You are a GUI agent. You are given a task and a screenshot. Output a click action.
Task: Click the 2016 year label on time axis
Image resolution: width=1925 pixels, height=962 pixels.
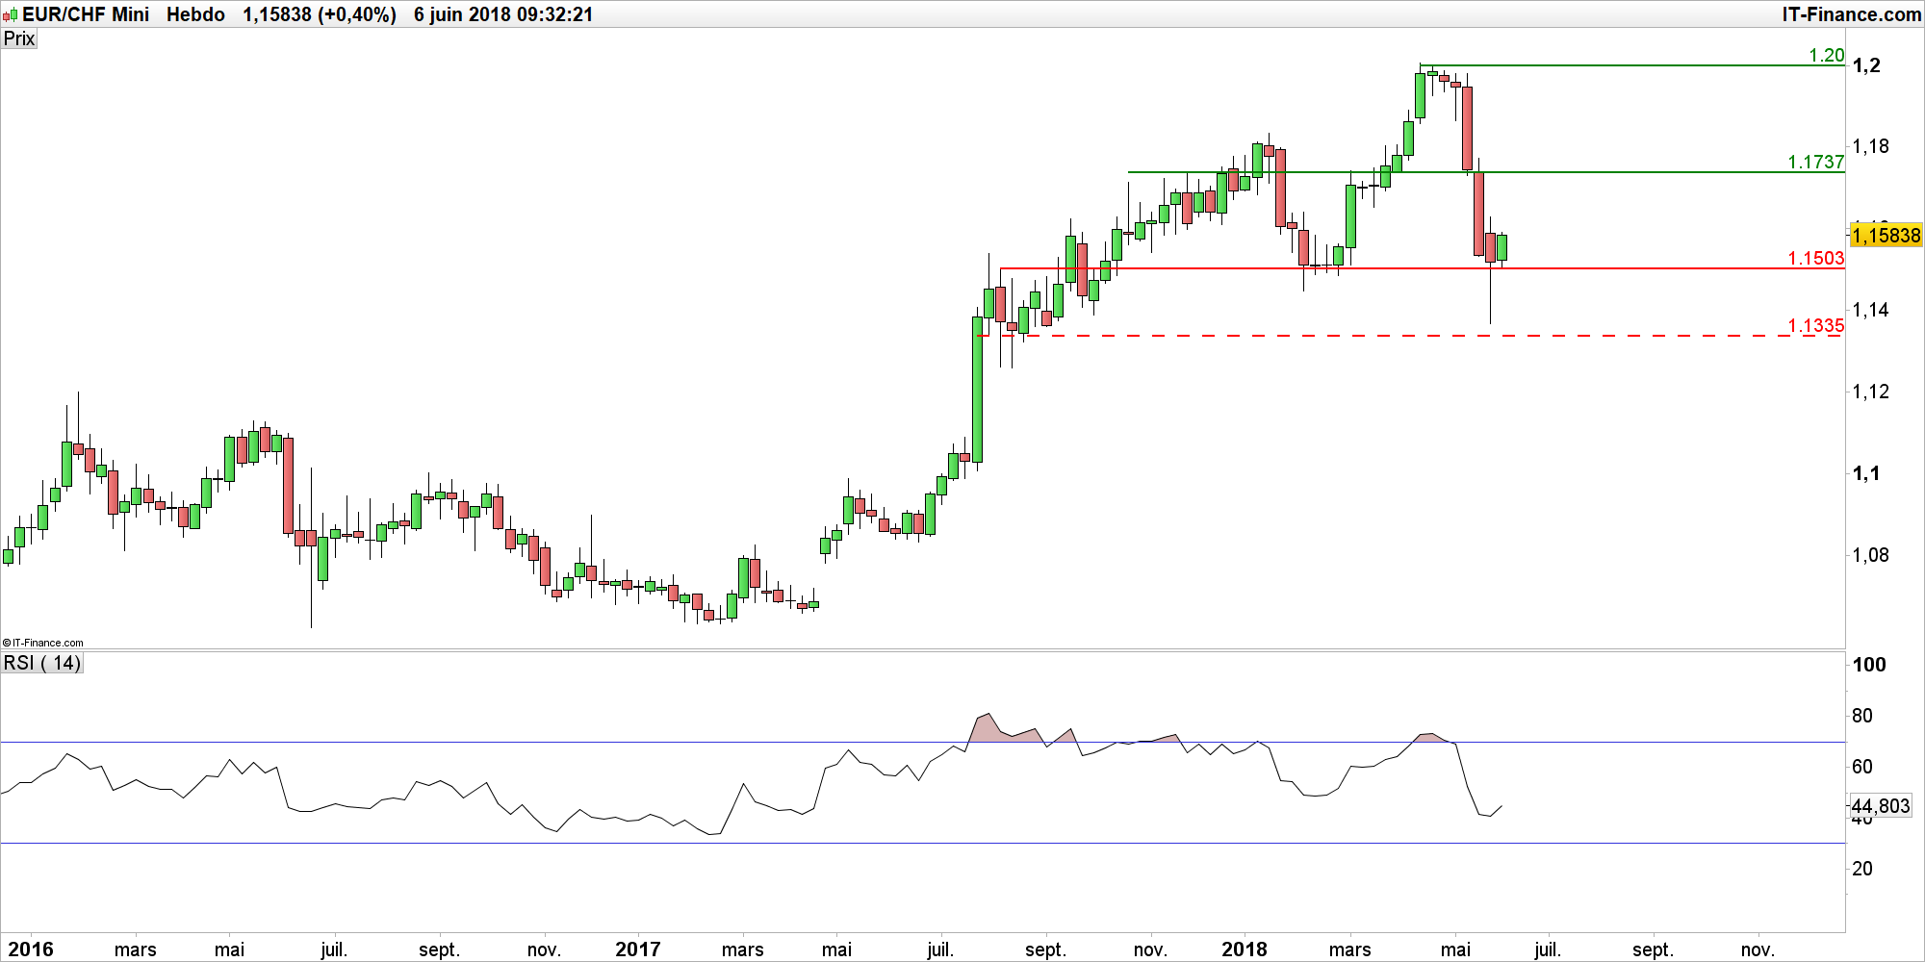31,949
